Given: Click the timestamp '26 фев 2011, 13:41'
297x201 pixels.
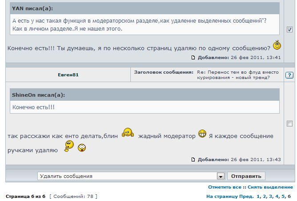Looking at the screenshot, I should 256,58.
